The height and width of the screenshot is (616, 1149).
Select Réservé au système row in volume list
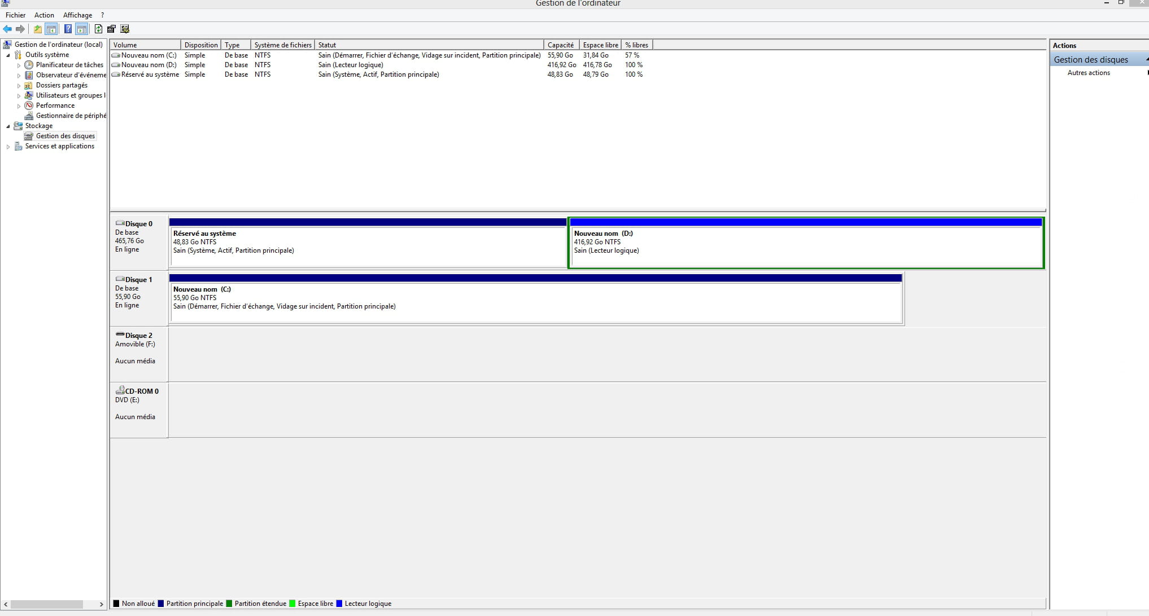pyautogui.click(x=150, y=74)
